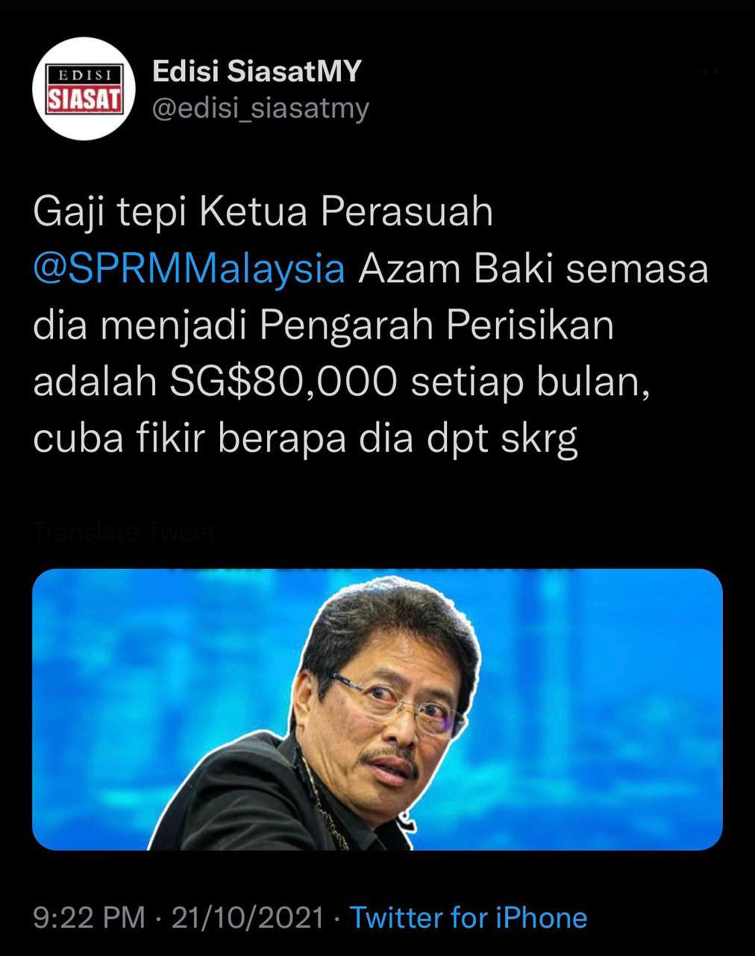755x956 pixels.
Task: Open the attached photo of the man
Action: pyautogui.click(x=377, y=710)
